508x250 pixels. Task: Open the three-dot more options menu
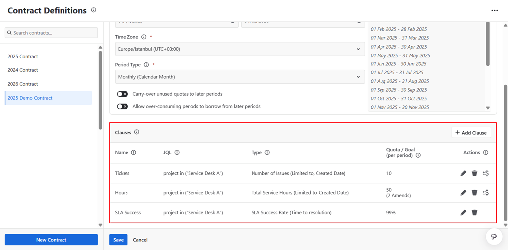coord(494,10)
